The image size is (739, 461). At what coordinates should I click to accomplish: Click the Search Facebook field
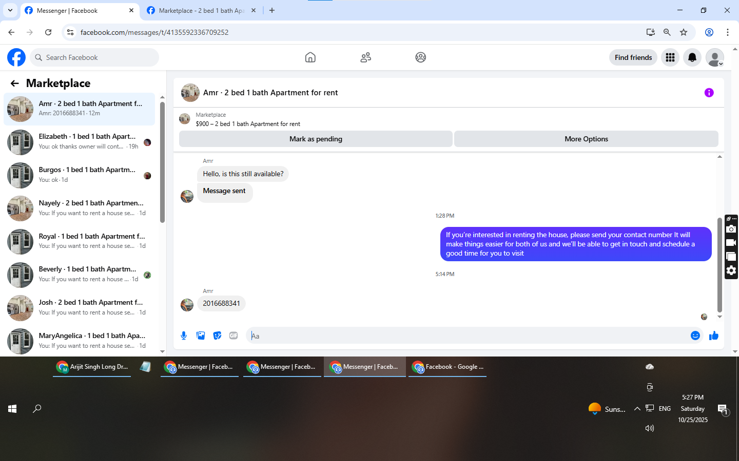click(x=94, y=57)
